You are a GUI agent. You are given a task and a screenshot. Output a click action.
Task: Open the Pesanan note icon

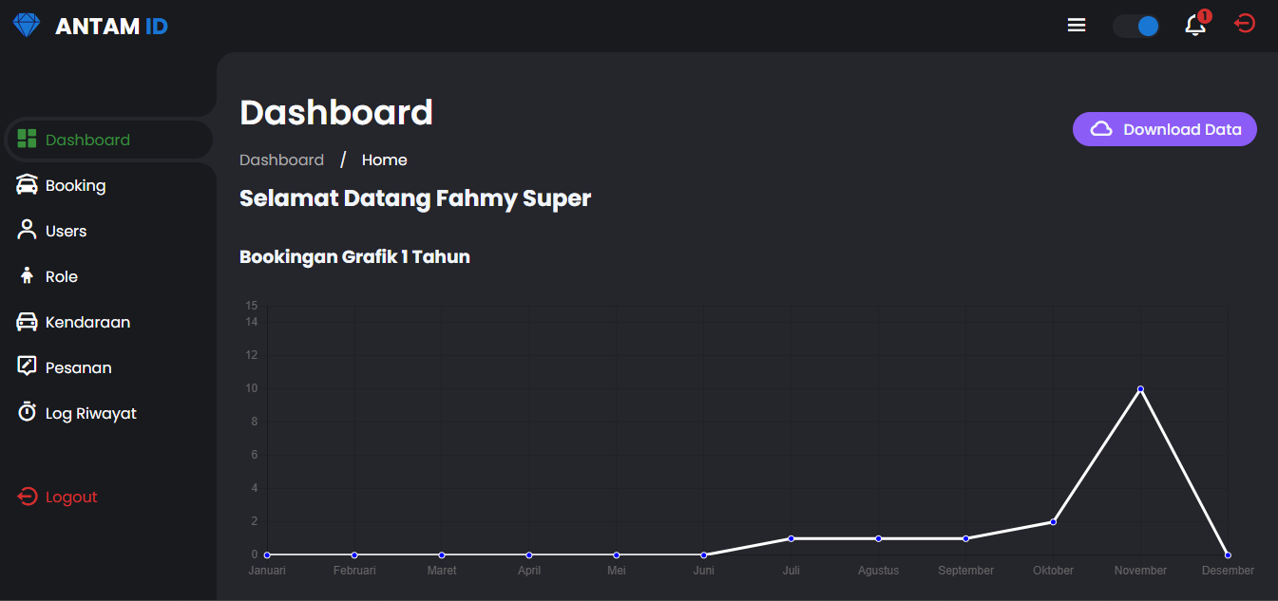(27, 366)
